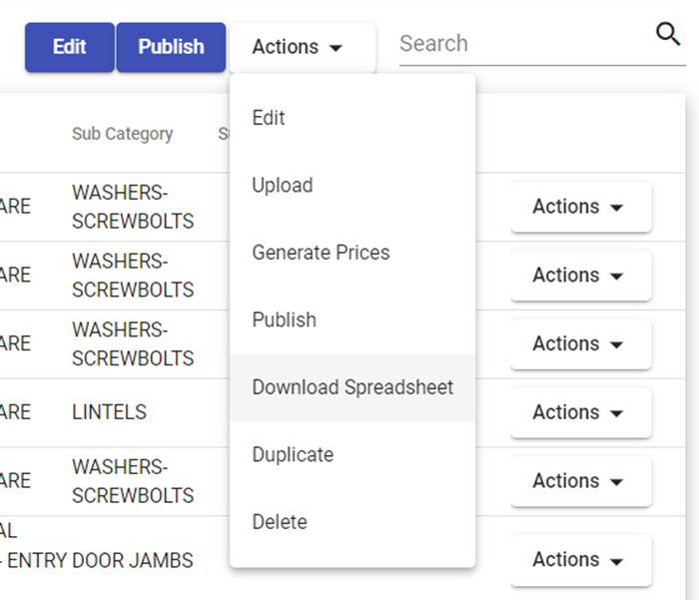This screenshot has width=699, height=600.
Task: Select Edit from the open Actions menu
Action: 269,118
